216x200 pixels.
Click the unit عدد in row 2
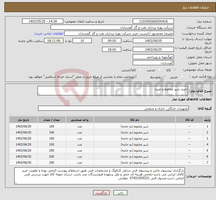point(80,132)
